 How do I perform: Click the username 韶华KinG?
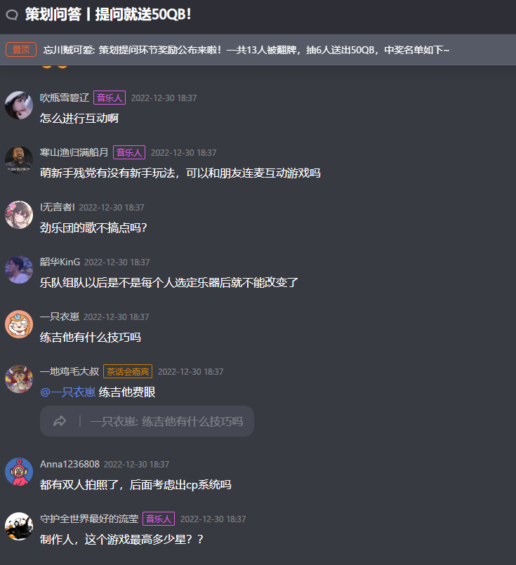[60, 262]
